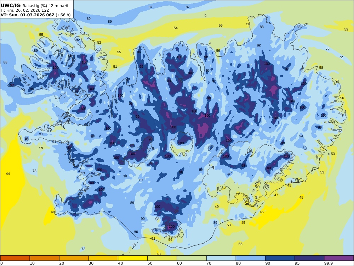
Task: Click the 30–40 golden legend swatch
Action: (103, 258)
